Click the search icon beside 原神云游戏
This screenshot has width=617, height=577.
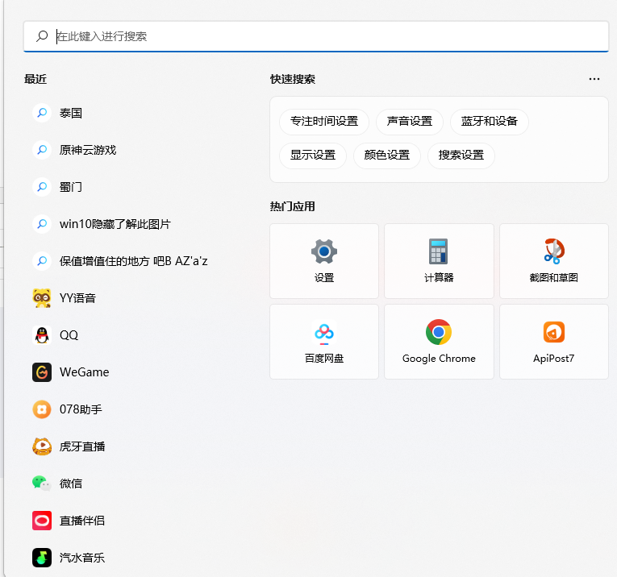(x=42, y=150)
